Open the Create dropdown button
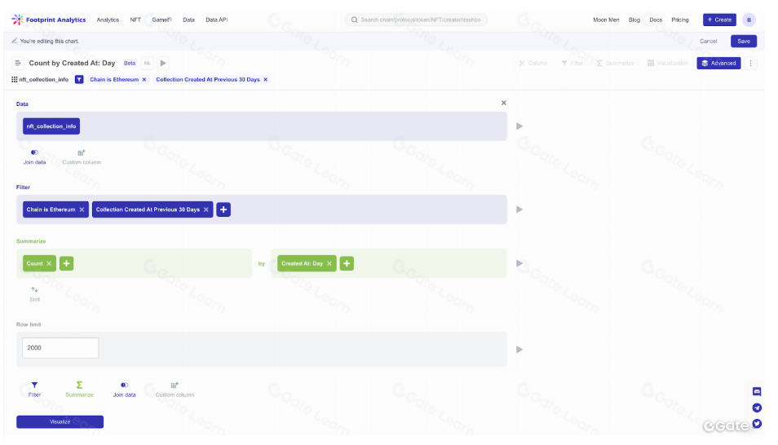Image resolution: width=778 pixels, height=445 pixels. 719,20
